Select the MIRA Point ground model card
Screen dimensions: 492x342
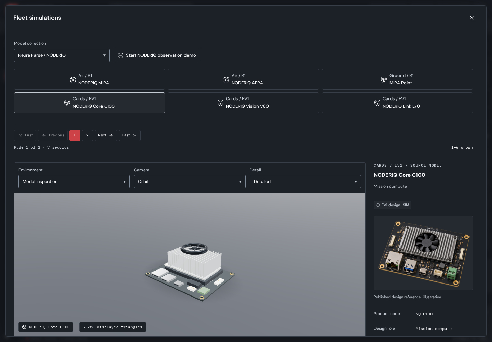click(x=397, y=79)
